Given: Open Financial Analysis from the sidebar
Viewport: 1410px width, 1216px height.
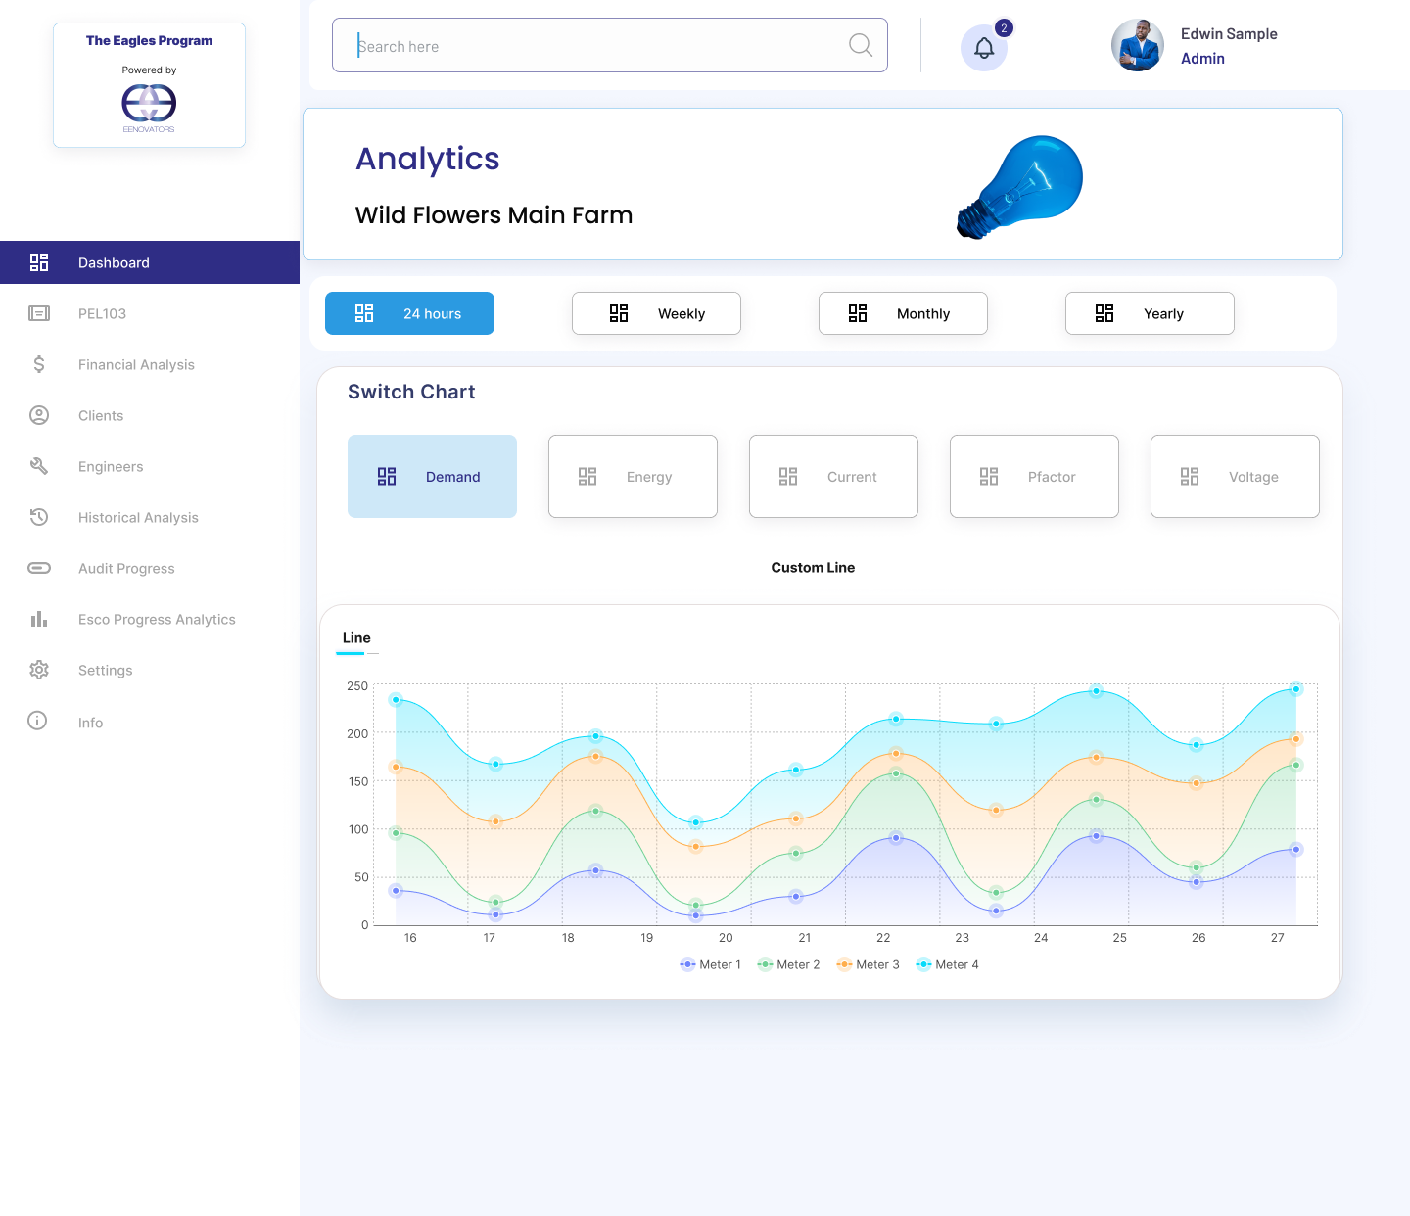Looking at the screenshot, I should [x=136, y=364].
